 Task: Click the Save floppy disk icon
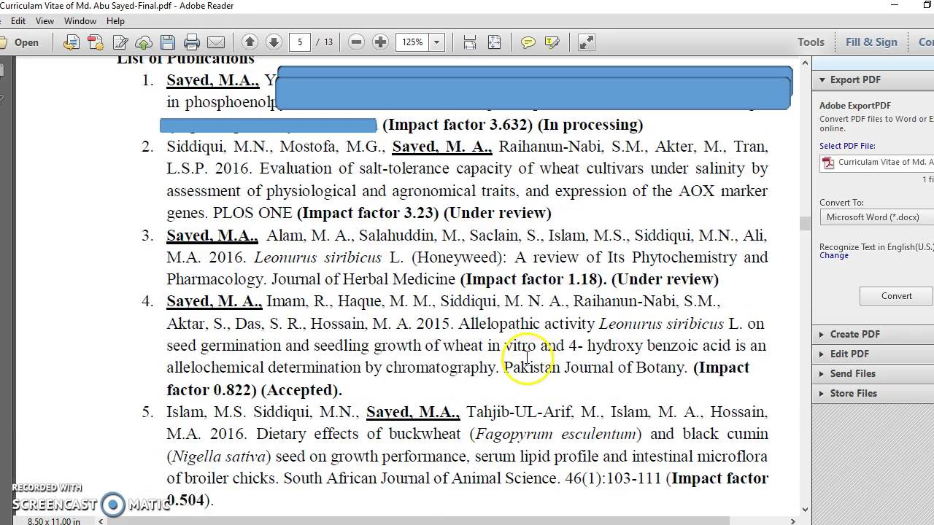click(168, 42)
